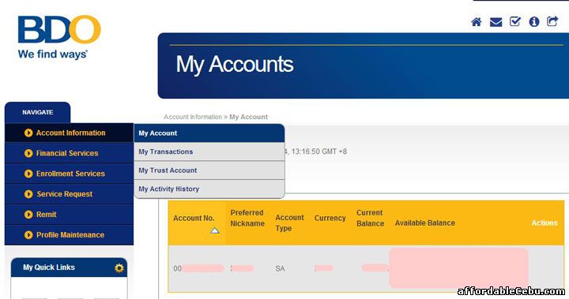Click Available Balance column header
Image resolution: width=569 pixels, height=299 pixels.
coord(425,223)
